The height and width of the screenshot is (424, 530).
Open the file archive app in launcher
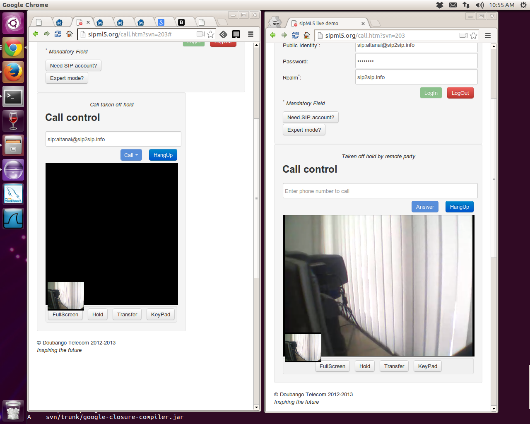point(13,145)
